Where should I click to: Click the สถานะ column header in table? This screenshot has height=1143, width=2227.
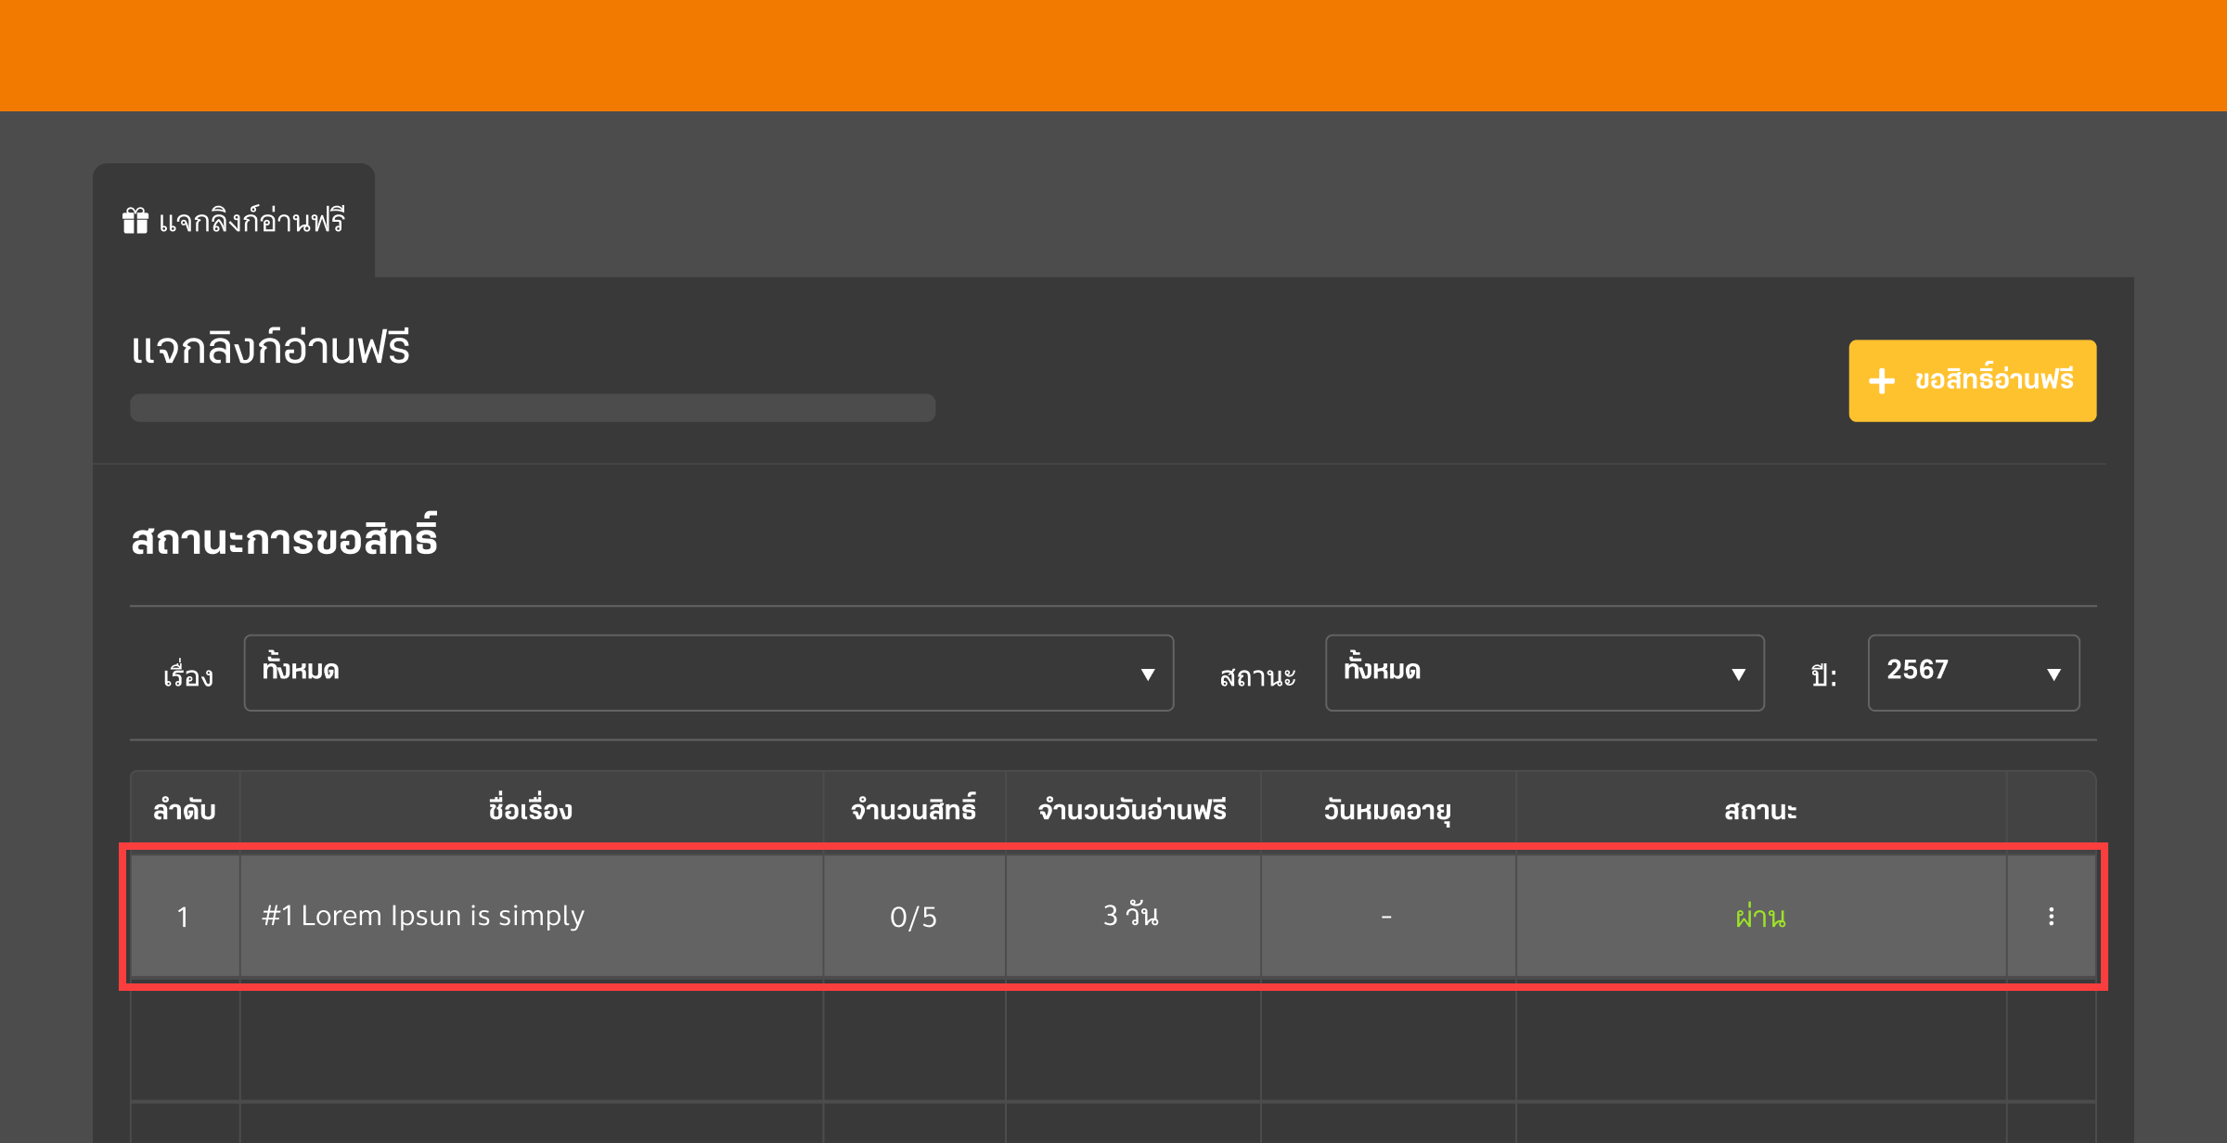coord(1760,810)
